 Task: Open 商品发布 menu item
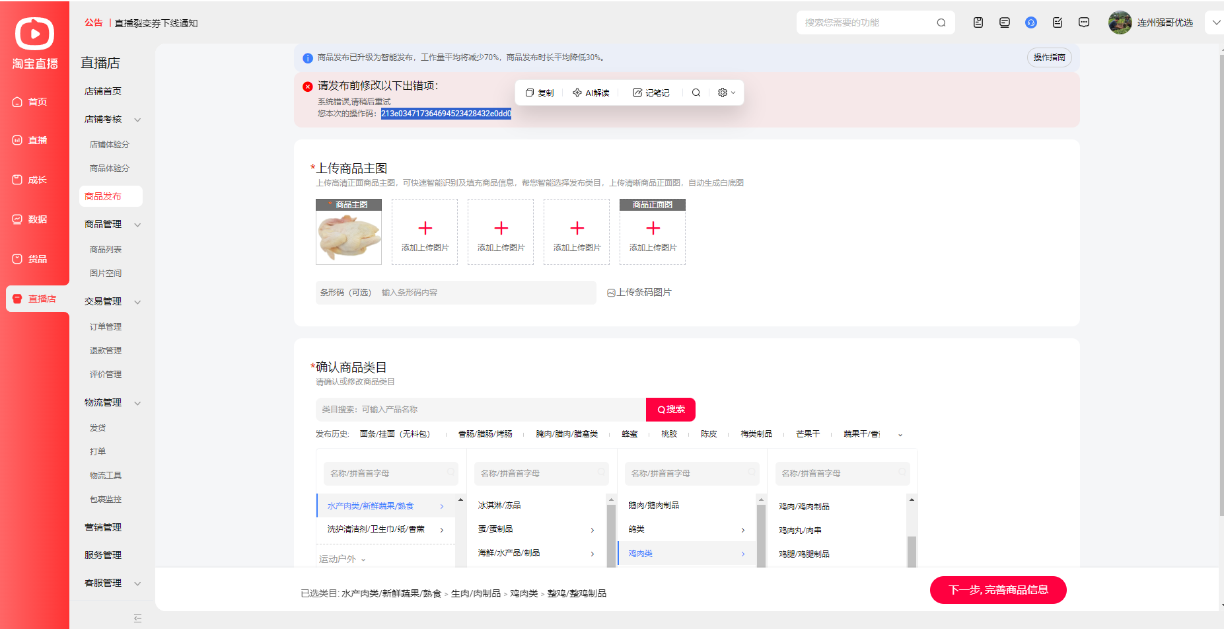(111, 196)
